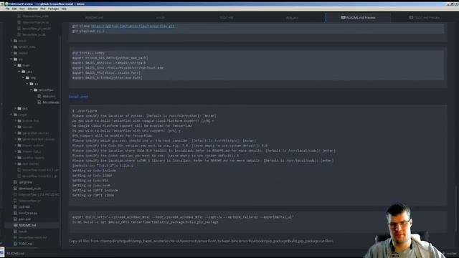The image size is (459, 258).
Task: Click the './configure' line in code block
Action: click(85, 111)
